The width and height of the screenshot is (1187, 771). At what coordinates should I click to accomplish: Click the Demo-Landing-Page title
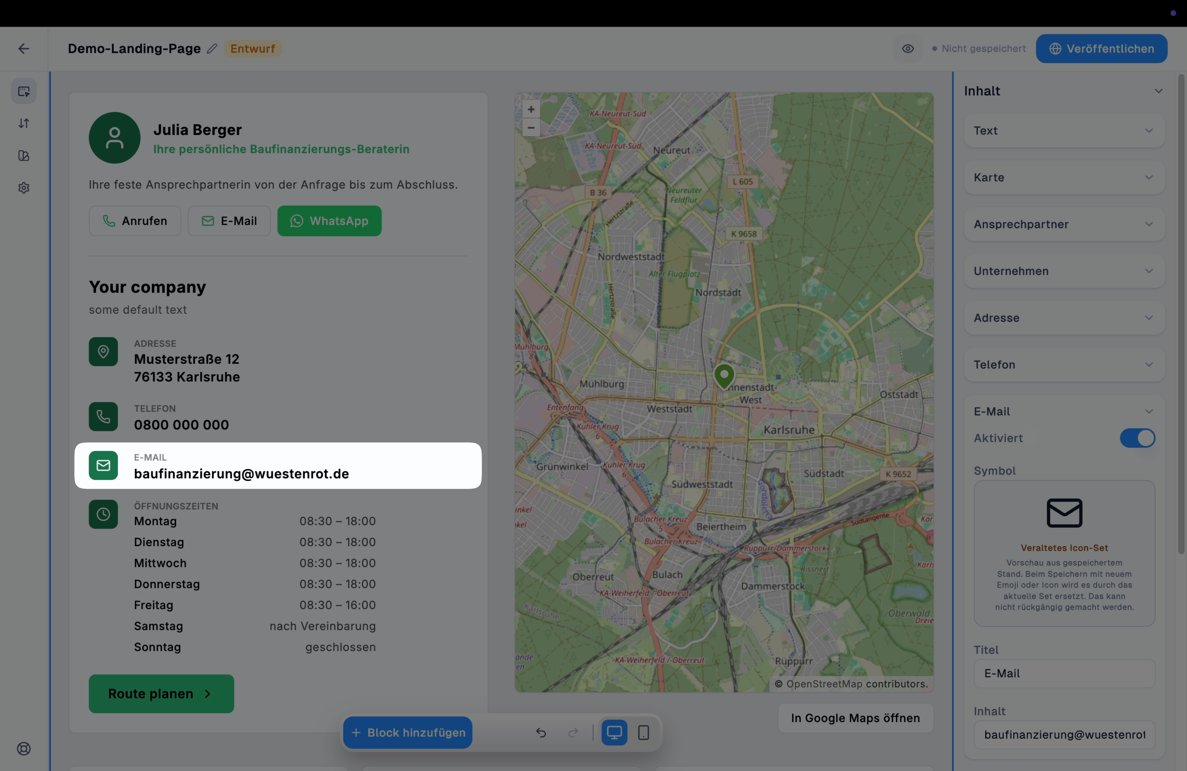tap(134, 48)
